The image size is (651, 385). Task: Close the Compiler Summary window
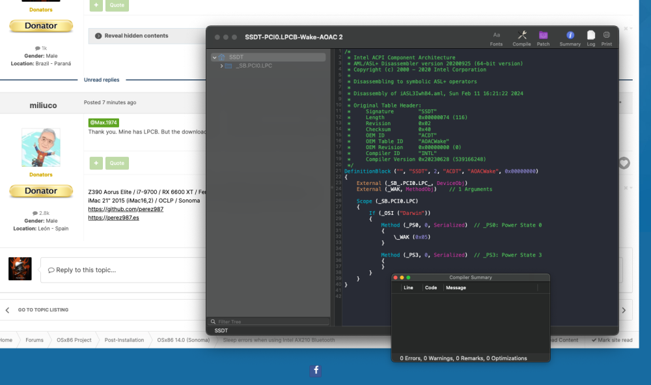point(396,278)
